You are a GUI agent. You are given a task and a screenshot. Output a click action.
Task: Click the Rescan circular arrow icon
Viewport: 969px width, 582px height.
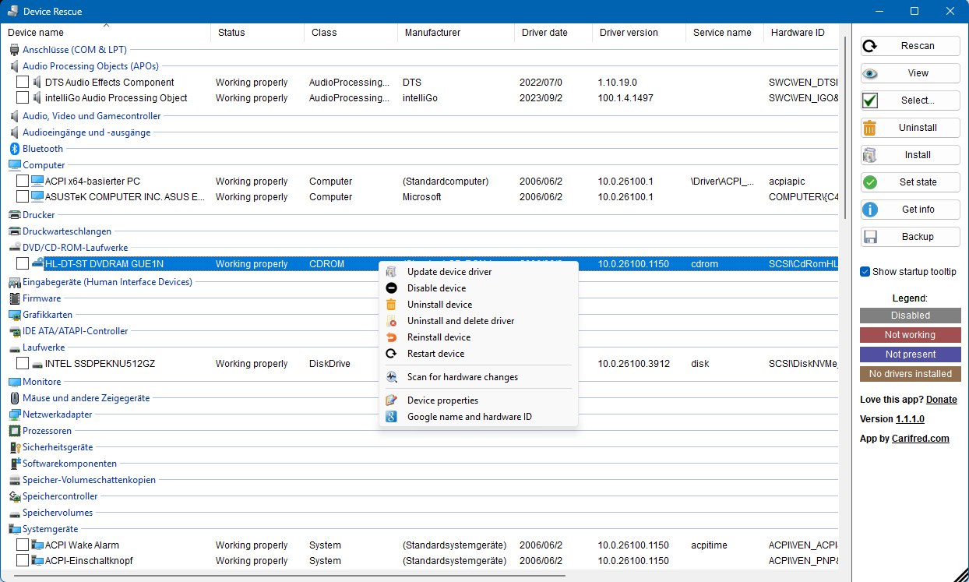click(870, 46)
